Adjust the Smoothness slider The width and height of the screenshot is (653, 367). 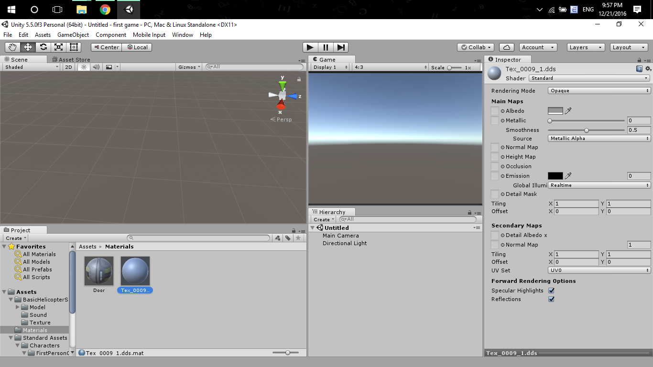[x=586, y=130]
